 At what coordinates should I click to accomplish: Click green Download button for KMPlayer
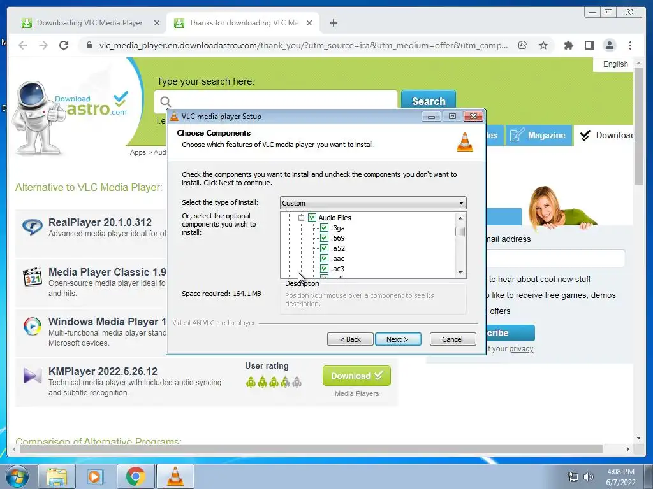[x=356, y=376]
